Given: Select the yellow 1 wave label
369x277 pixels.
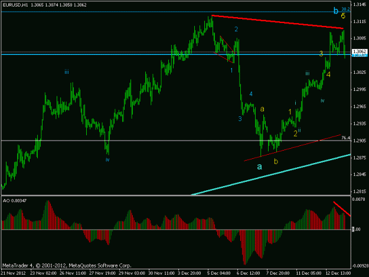Looking at the screenshot, I should [290, 112].
